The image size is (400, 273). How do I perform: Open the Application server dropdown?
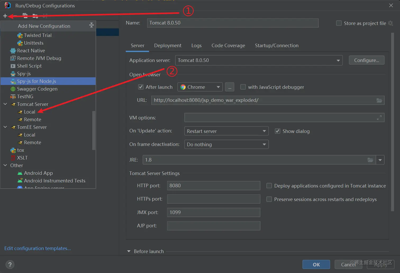(x=259, y=60)
